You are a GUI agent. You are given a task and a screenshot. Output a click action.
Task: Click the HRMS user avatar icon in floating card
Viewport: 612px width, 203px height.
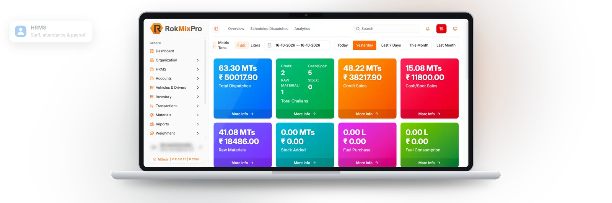(21, 31)
